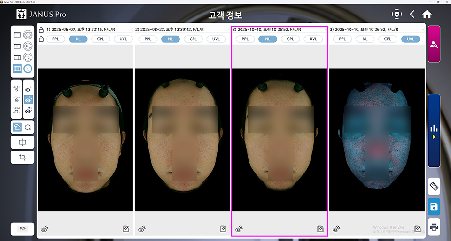Select the two-panel layout icon

coord(17,46)
